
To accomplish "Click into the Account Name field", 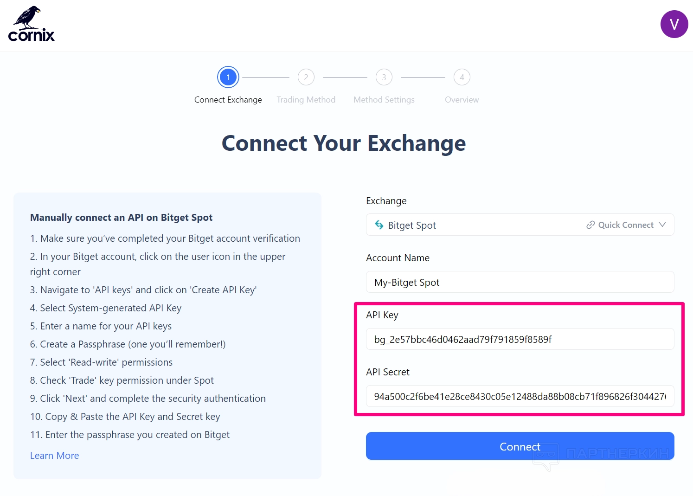I will (520, 282).
